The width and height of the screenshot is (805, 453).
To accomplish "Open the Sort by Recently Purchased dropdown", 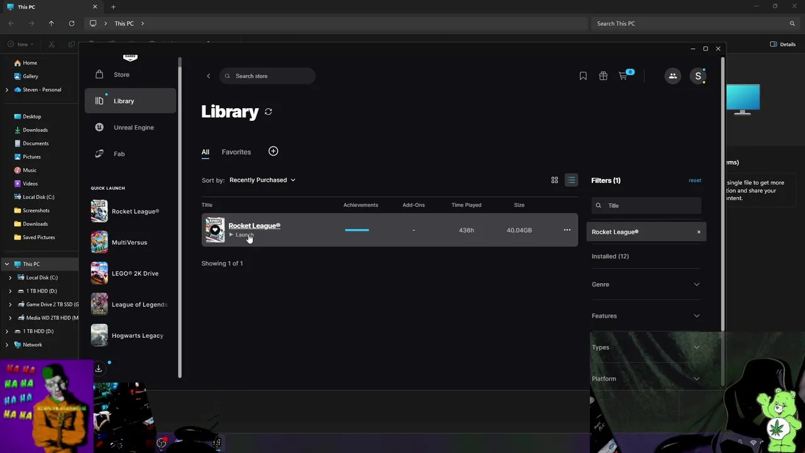I will (x=262, y=180).
